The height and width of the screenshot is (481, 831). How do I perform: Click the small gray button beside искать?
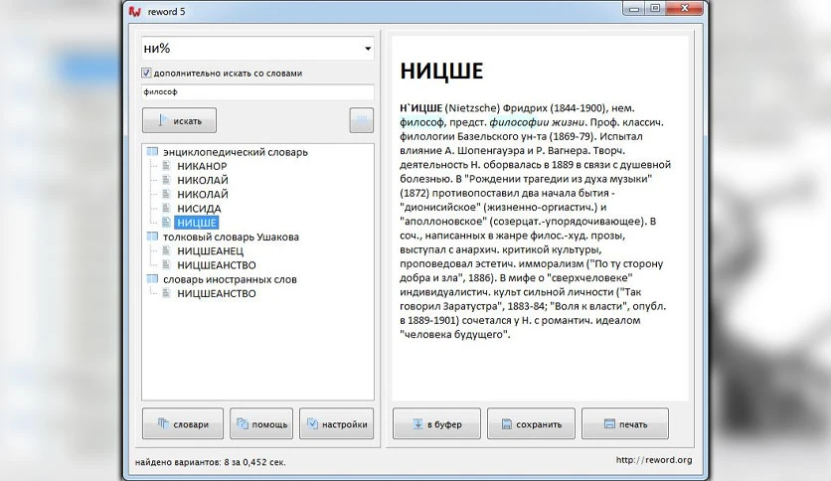(362, 121)
